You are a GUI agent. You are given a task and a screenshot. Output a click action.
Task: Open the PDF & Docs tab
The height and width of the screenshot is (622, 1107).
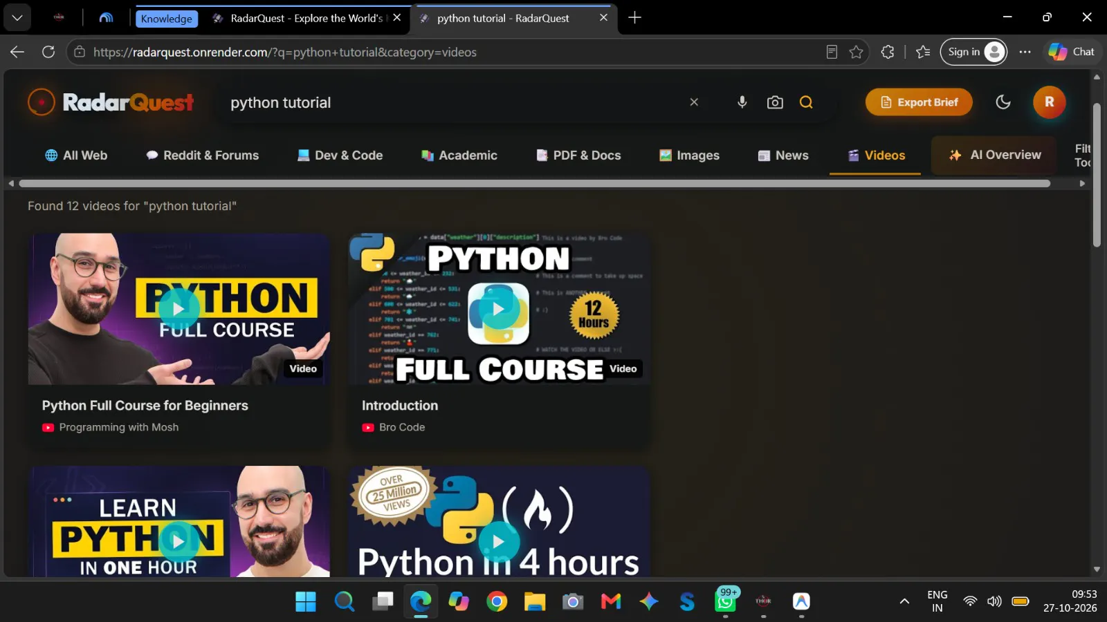578,155
